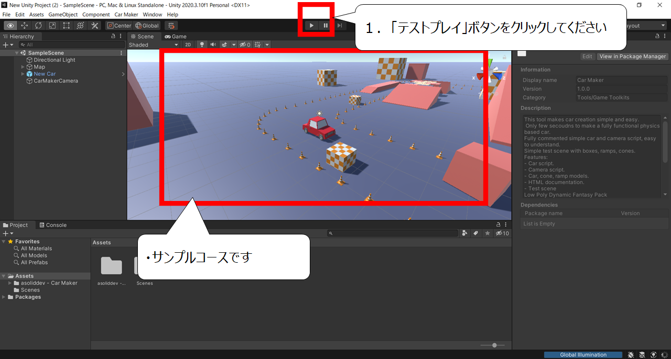Toggle pivot Center handle position
Viewport: 671px width, 359px height.
(x=119, y=26)
